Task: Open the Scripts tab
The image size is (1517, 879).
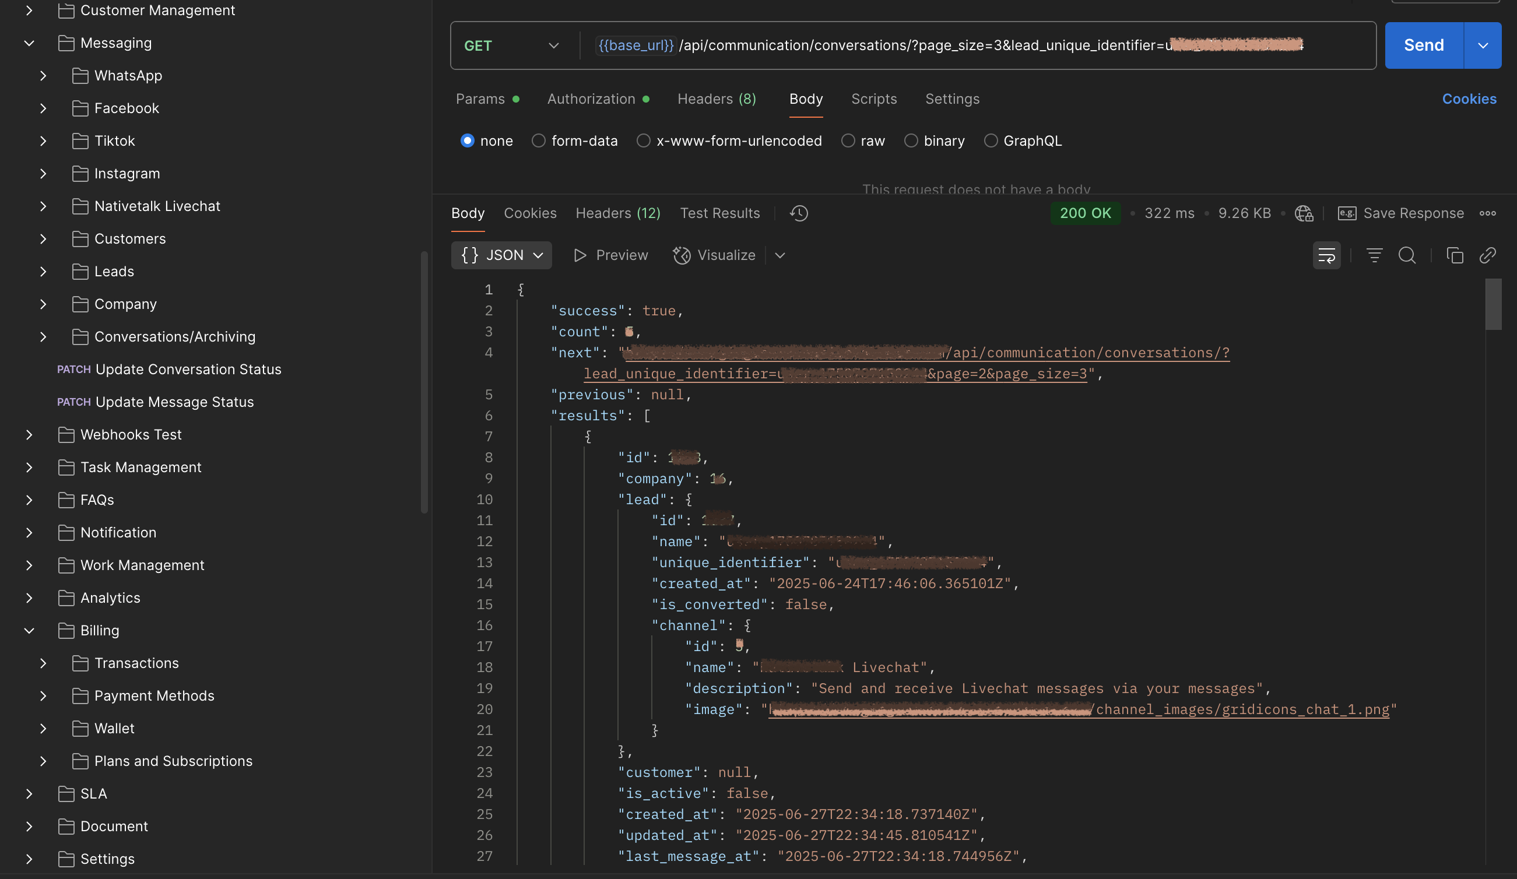Action: coord(873,99)
